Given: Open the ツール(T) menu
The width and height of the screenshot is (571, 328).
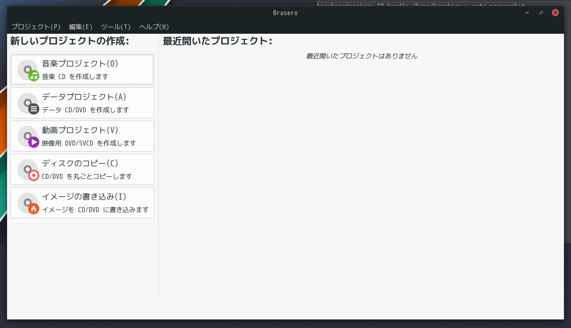Looking at the screenshot, I should click(116, 27).
